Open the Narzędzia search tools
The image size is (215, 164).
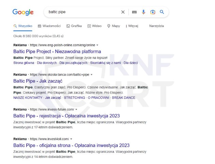coord(156,26)
